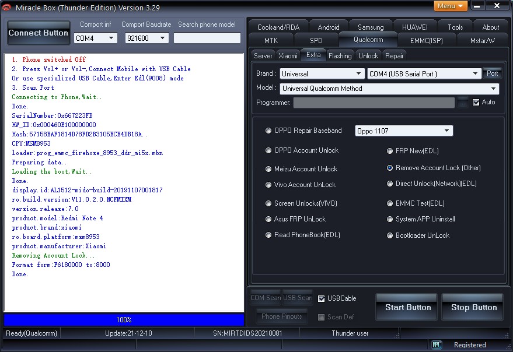Image resolution: width=513 pixels, height=352 pixels.
Task: Switch to the MTK tab
Action: 271,41
